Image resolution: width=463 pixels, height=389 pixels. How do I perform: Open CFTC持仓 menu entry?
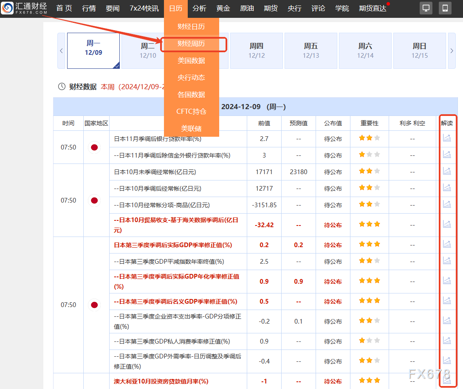click(x=191, y=112)
